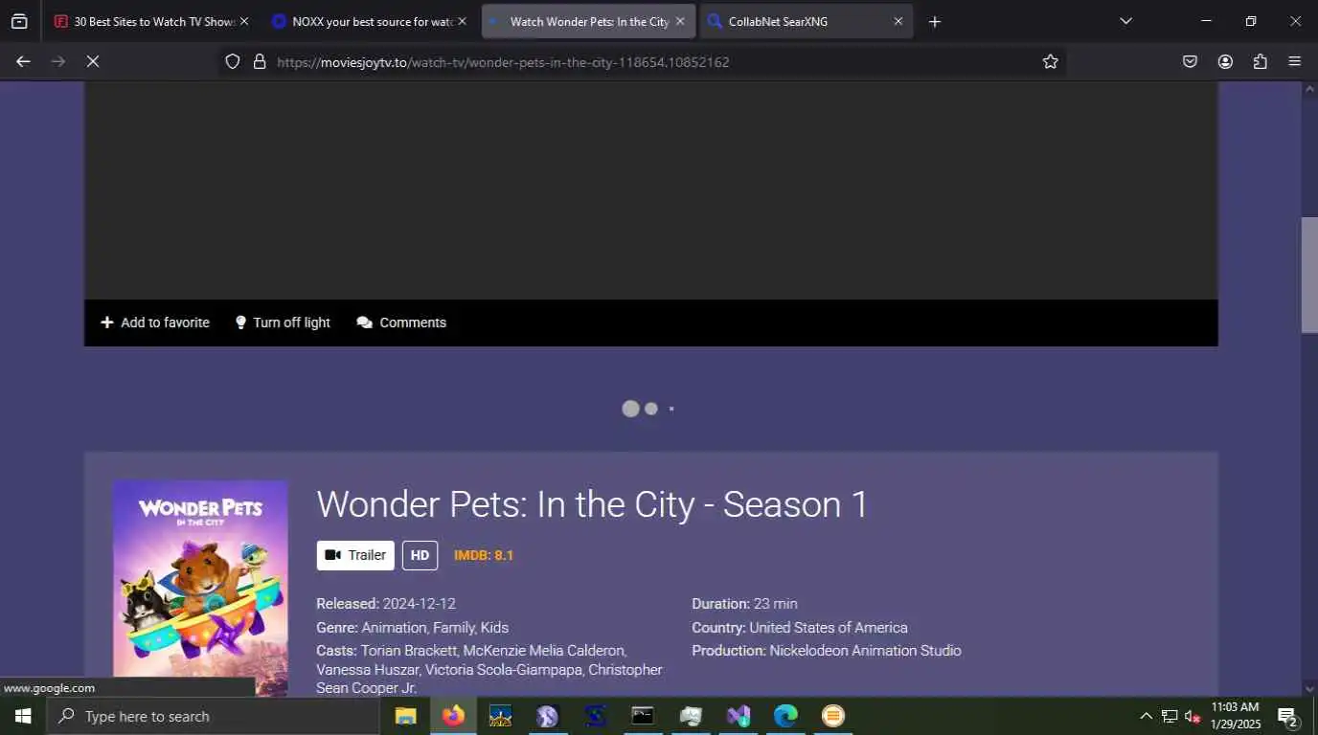Viewport: 1318px width, 735px height.
Task: Open the Firefox application menu
Action: click(x=1295, y=61)
